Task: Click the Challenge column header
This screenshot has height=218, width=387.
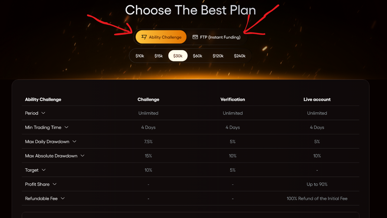Action: pos(148,99)
